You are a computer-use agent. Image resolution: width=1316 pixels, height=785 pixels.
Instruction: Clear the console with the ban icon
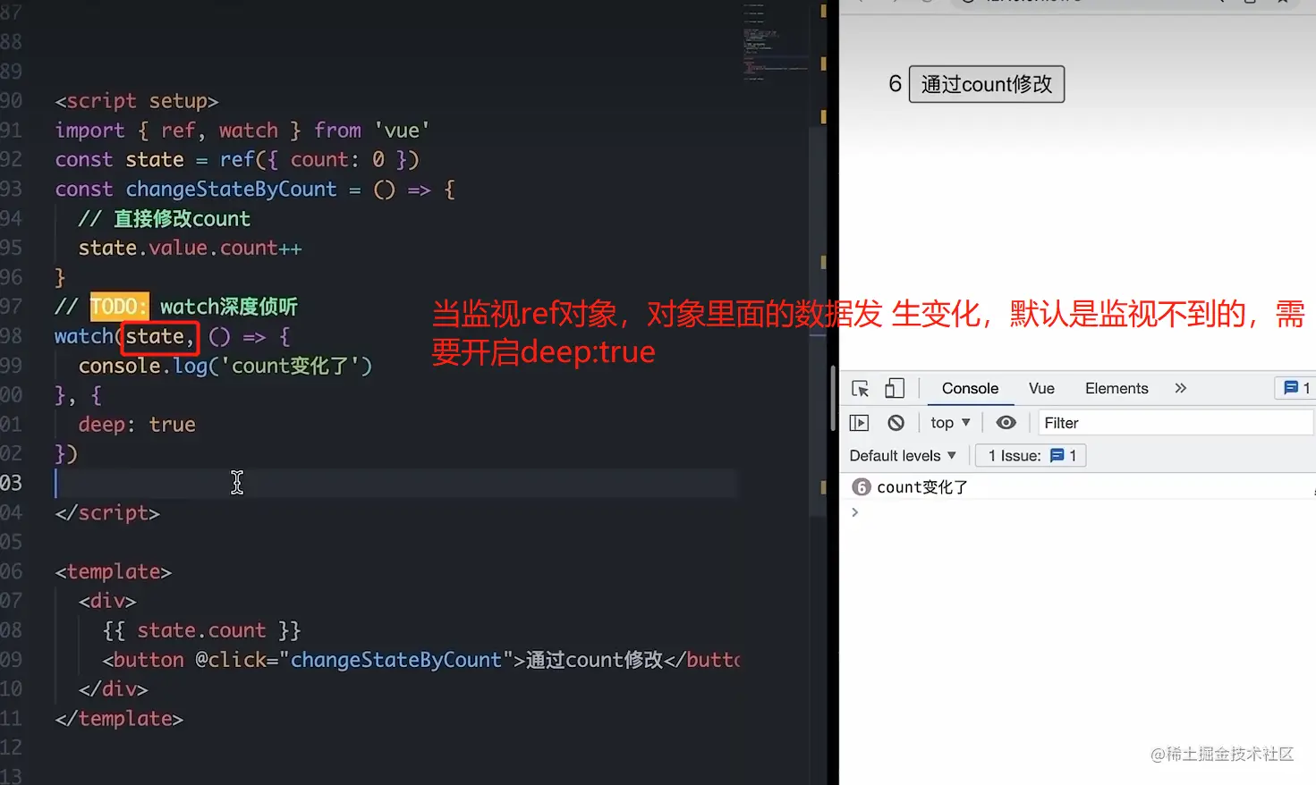[896, 423]
